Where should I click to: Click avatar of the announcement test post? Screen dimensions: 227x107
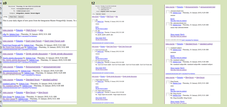pos(168,12)
